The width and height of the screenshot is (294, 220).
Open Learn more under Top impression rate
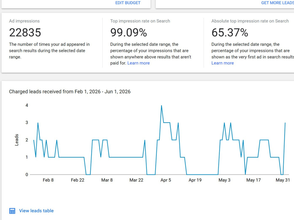(x=138, y=63)
